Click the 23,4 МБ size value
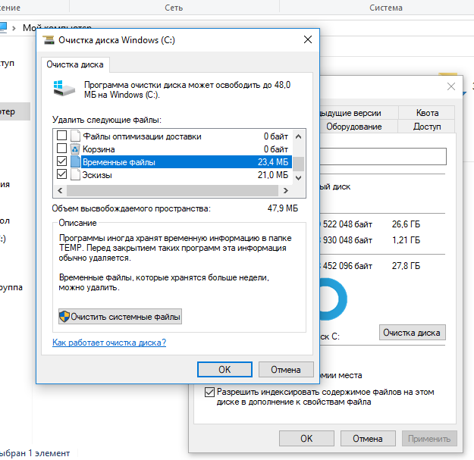Screen dimensions: 474x460 273,162
